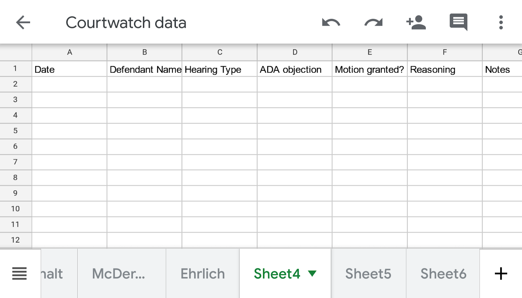This screenshot has height=298, width=522.
Task: Select column D header
Action: pos(295,52)
